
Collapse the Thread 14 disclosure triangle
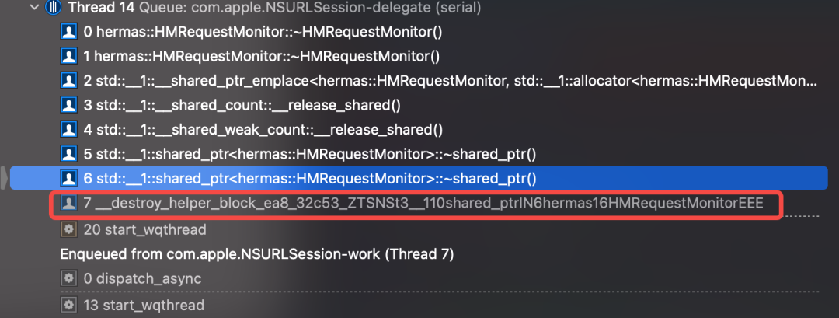[x=33, y=9]
